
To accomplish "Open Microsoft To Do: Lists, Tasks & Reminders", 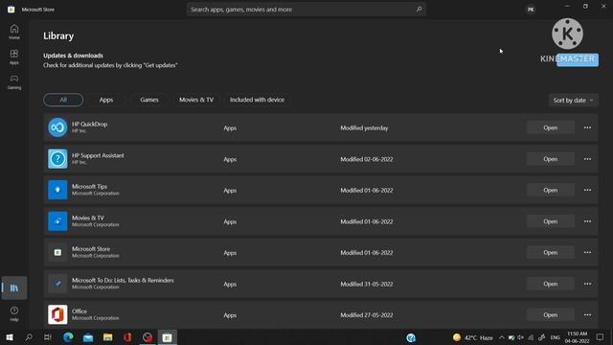I will [x=550, y=284].
